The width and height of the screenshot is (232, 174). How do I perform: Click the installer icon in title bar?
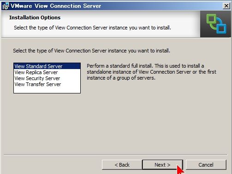[x=6, y=6]
